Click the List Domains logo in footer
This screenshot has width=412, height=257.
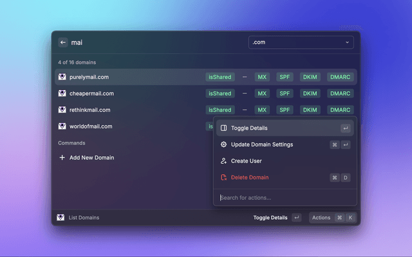(x=61, y=218)
